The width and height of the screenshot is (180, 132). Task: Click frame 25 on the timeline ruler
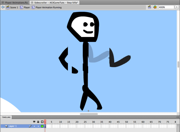[x=85, y=122]
